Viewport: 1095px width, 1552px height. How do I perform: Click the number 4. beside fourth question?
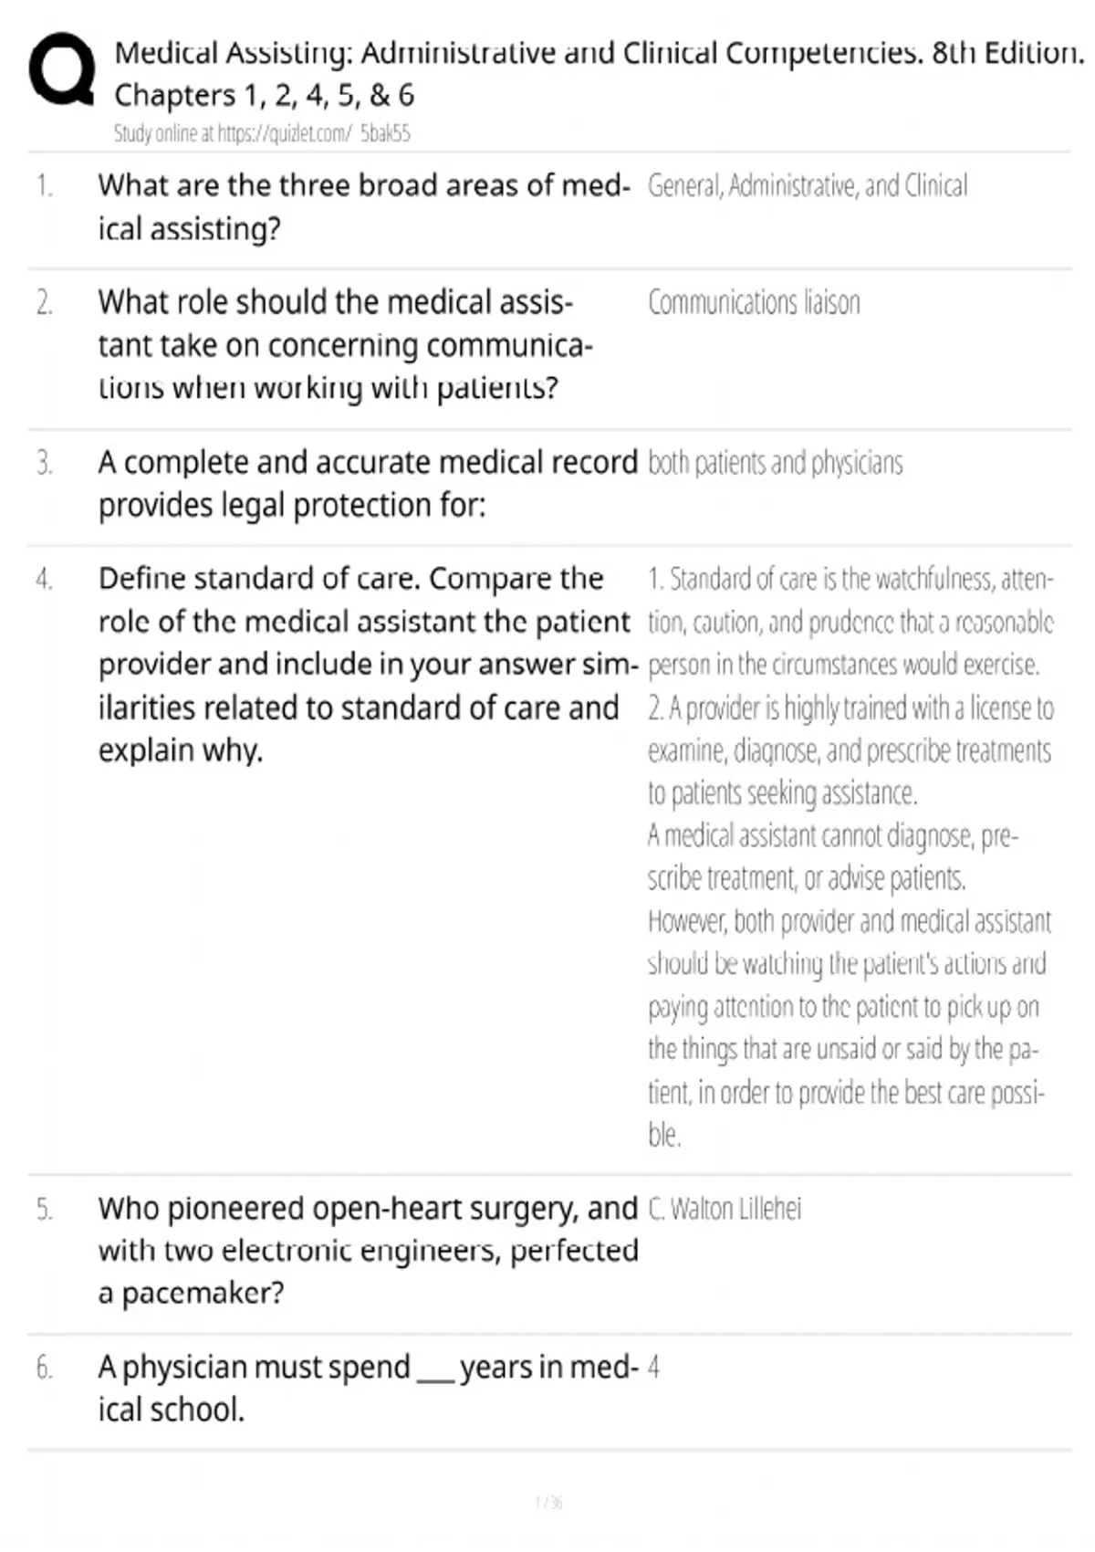(x=44, y=579)
